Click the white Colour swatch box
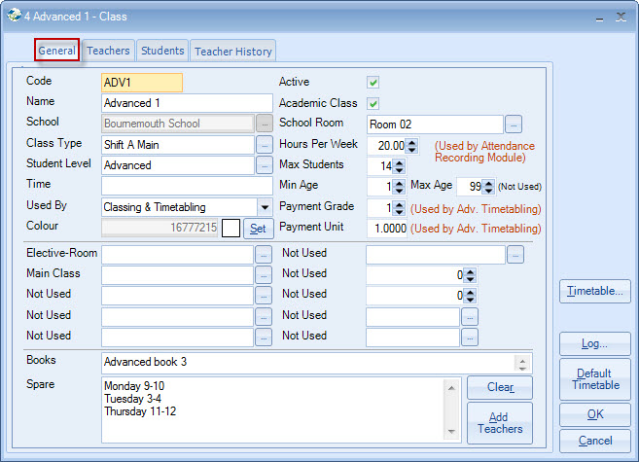This screenshot has width=639, height=462. pyautogui.click(x=231, y=229)
